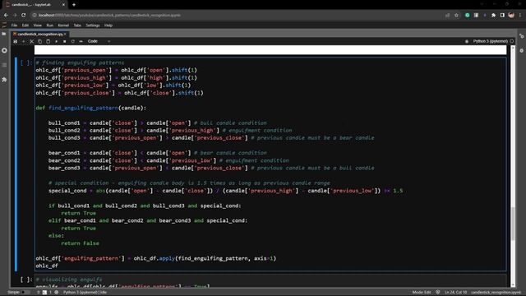Switch kernel via Python 3 (ipykernel) label
This screenshot has height=296, width=526.
tap(490, 41)
